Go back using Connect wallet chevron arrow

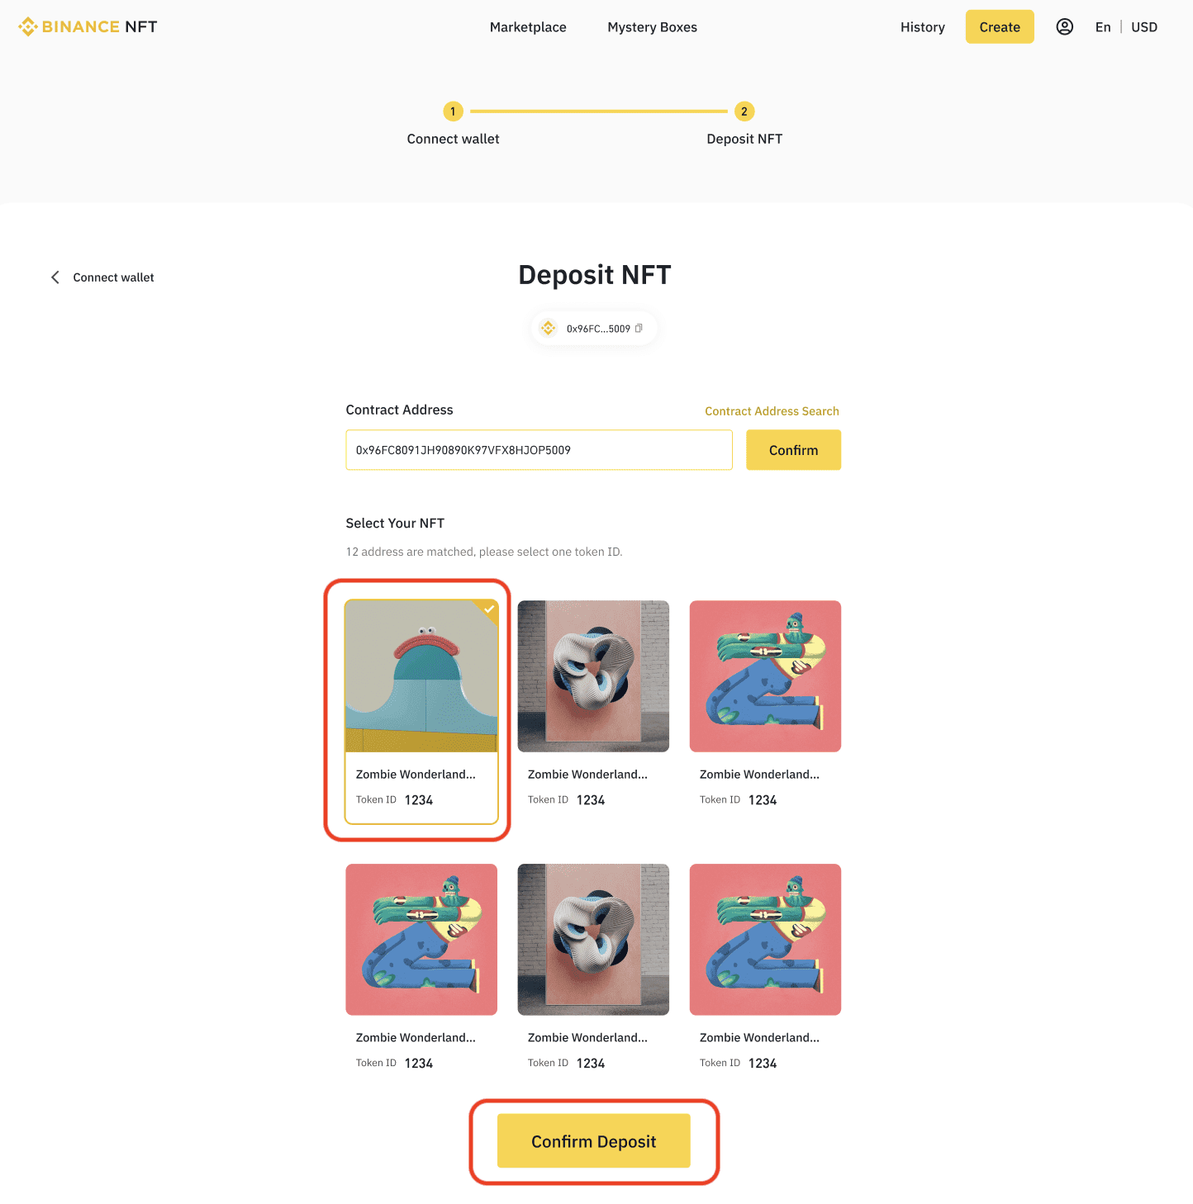pos(55,277)
